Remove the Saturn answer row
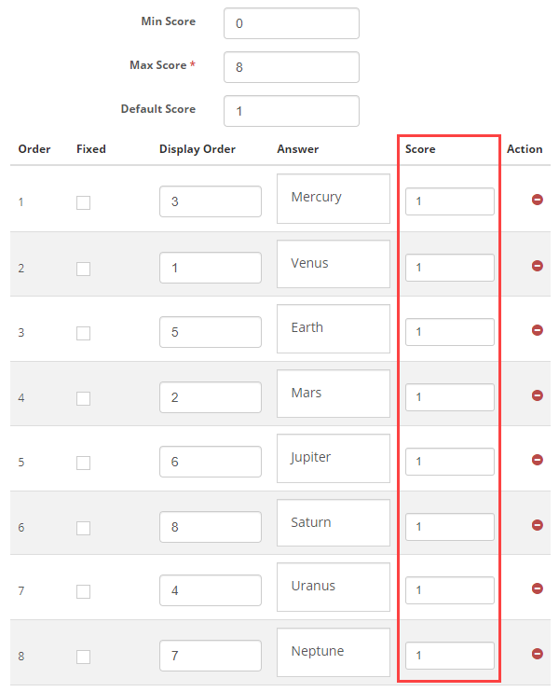The height and width of the screenshot is (692, 559). point(538,525)
